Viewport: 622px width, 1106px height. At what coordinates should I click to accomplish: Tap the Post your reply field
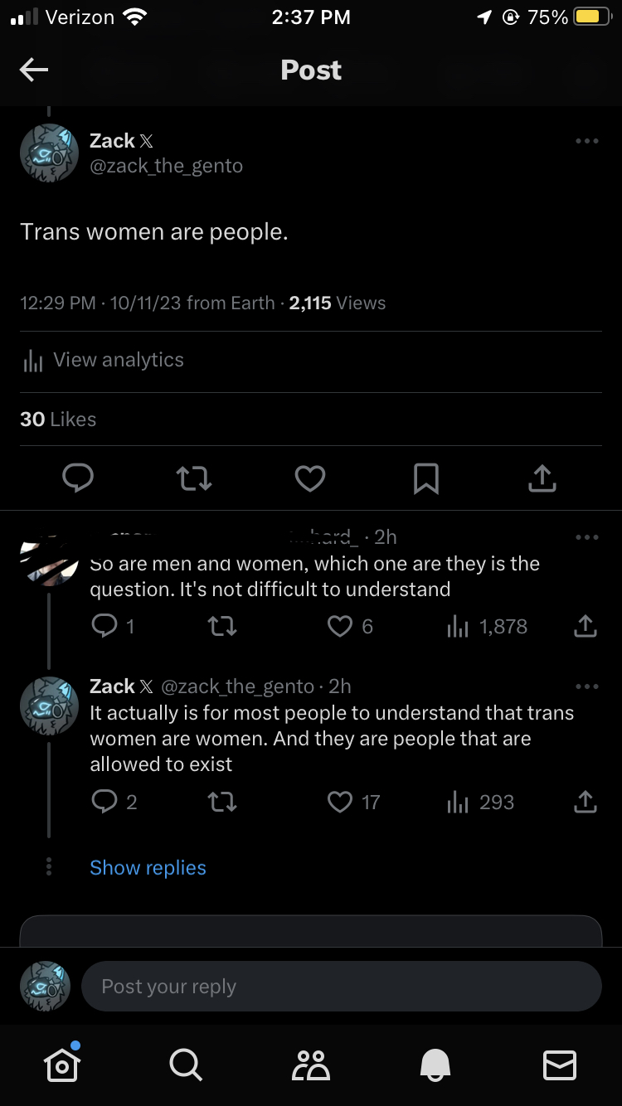[x=340, y=987]
